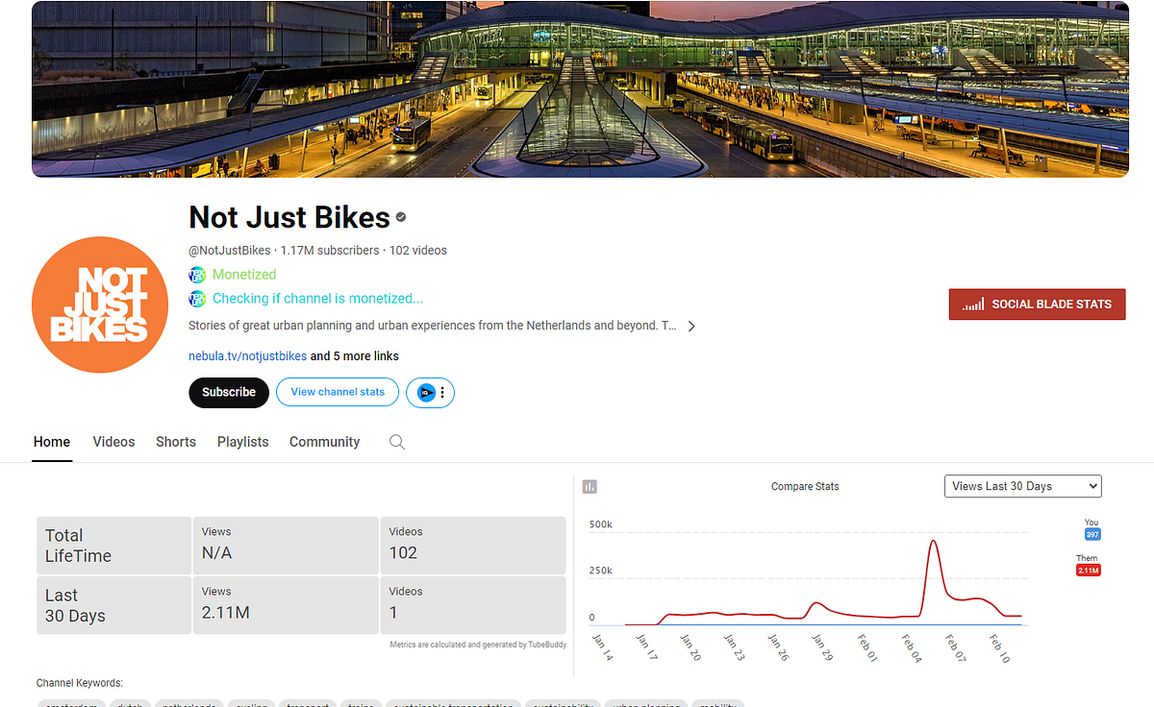The image size is (1154, 707).
Task: Follow the nebula.tv/notjustbikes link
Action: pyautogui.click(x=246, y=355)
